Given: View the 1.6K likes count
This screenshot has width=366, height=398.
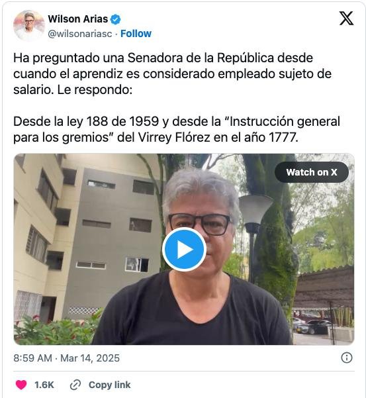Looking at the screenshot, I should [44, 385].
